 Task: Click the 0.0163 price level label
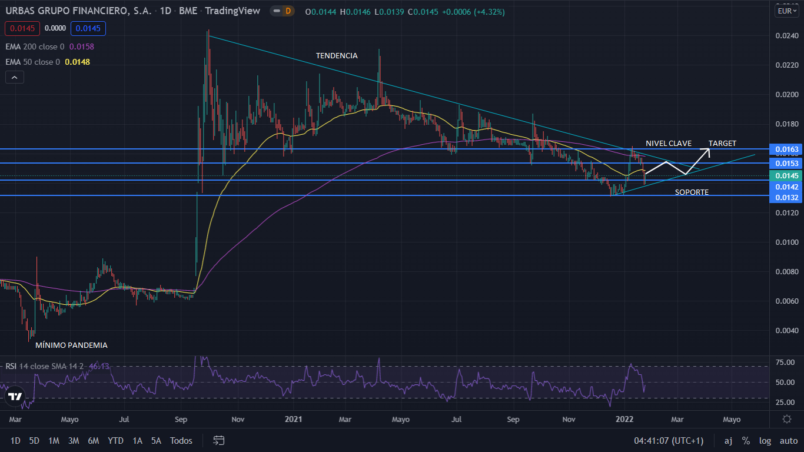(x=786, y=149)
